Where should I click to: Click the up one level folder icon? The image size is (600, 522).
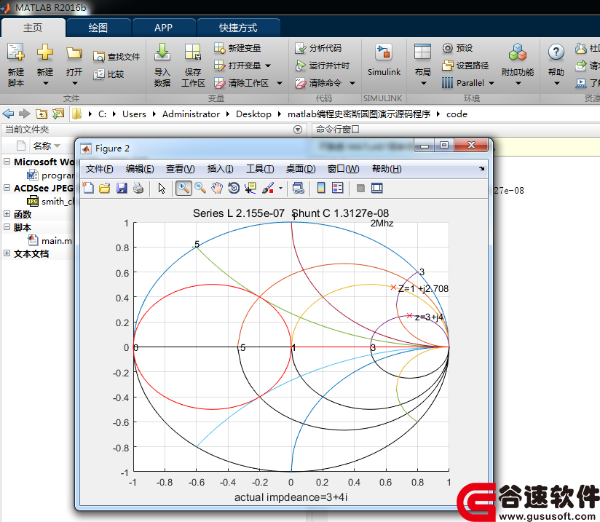pos(42,114)
